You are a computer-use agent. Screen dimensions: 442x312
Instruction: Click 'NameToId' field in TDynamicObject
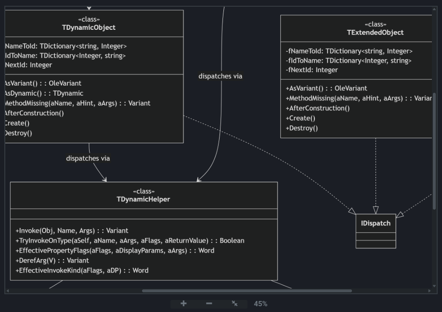tap(66, 46)
